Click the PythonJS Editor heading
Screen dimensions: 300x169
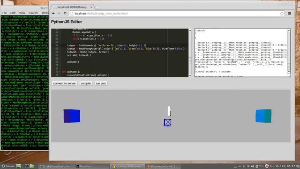coord(67,22)
